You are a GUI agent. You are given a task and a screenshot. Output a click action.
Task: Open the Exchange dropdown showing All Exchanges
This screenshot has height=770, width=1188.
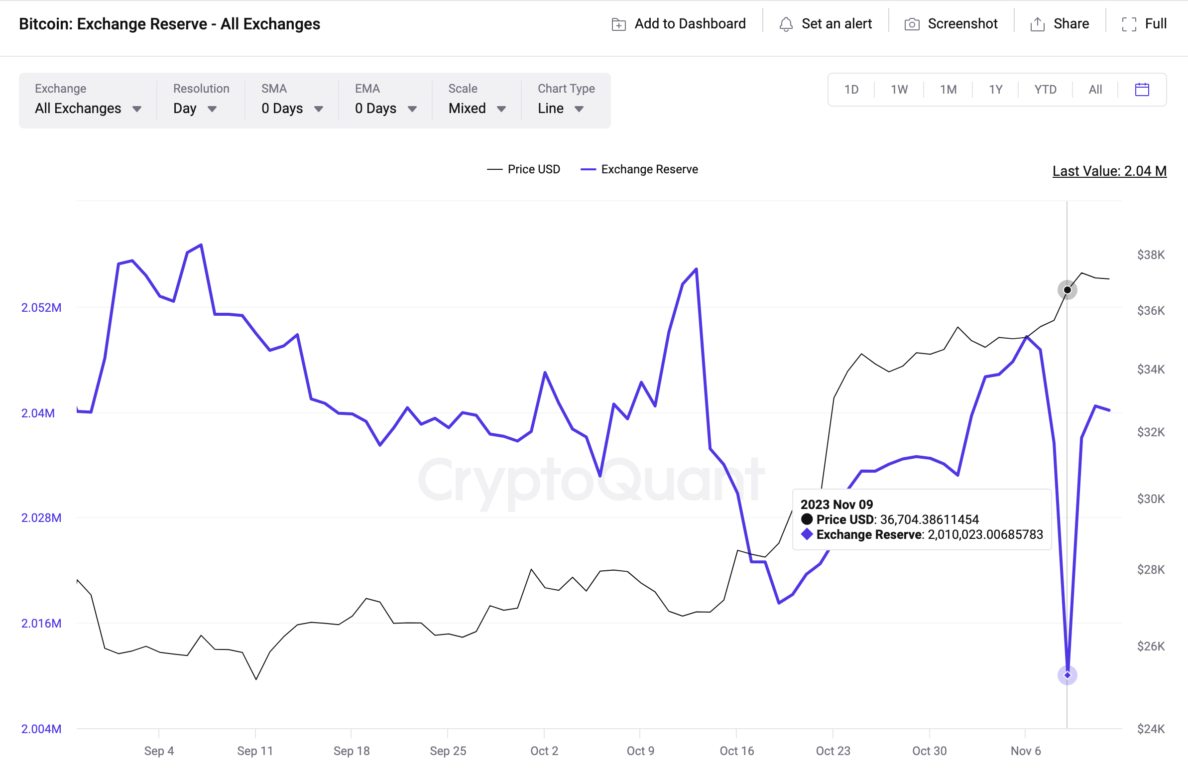[88, 100]
